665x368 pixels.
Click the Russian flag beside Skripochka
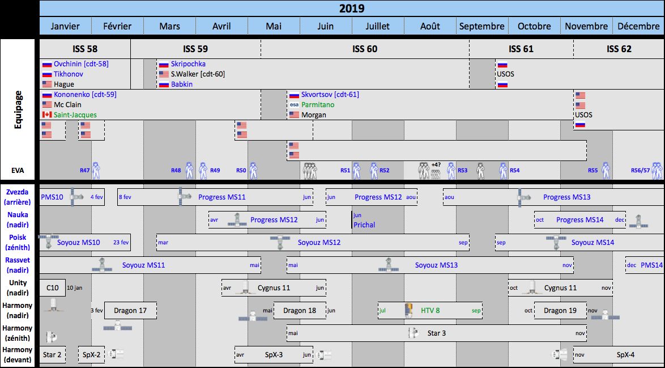pos(164,65)
